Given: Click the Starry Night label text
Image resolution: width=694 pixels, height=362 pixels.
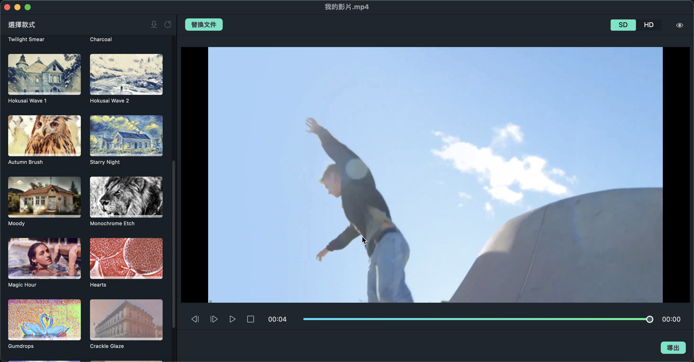Looking at the screenshot, I should (x=105, y=162).
